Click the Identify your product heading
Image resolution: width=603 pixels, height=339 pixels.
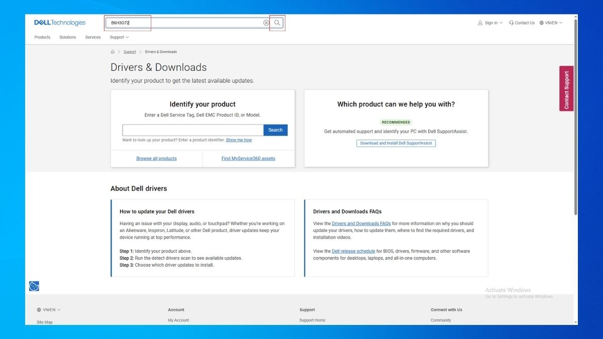(x=203, y=104)
